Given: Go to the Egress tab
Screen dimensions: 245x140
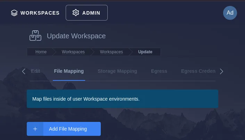Looking at the screenshot, I should pos(159,71).
